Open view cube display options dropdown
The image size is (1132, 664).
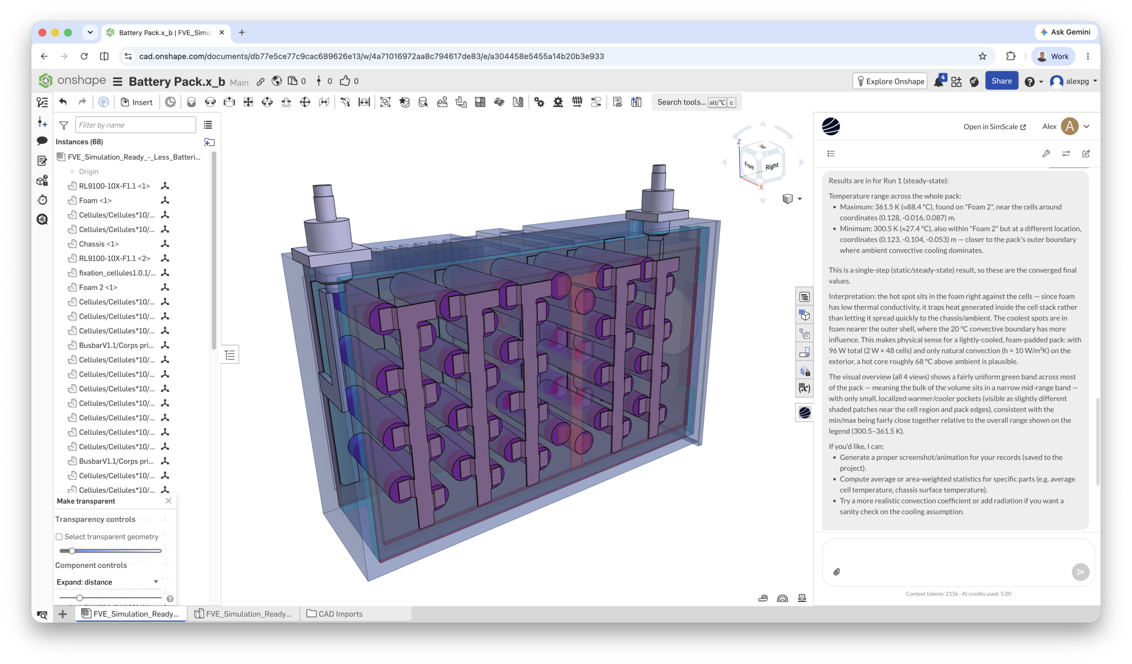(799, 199)
